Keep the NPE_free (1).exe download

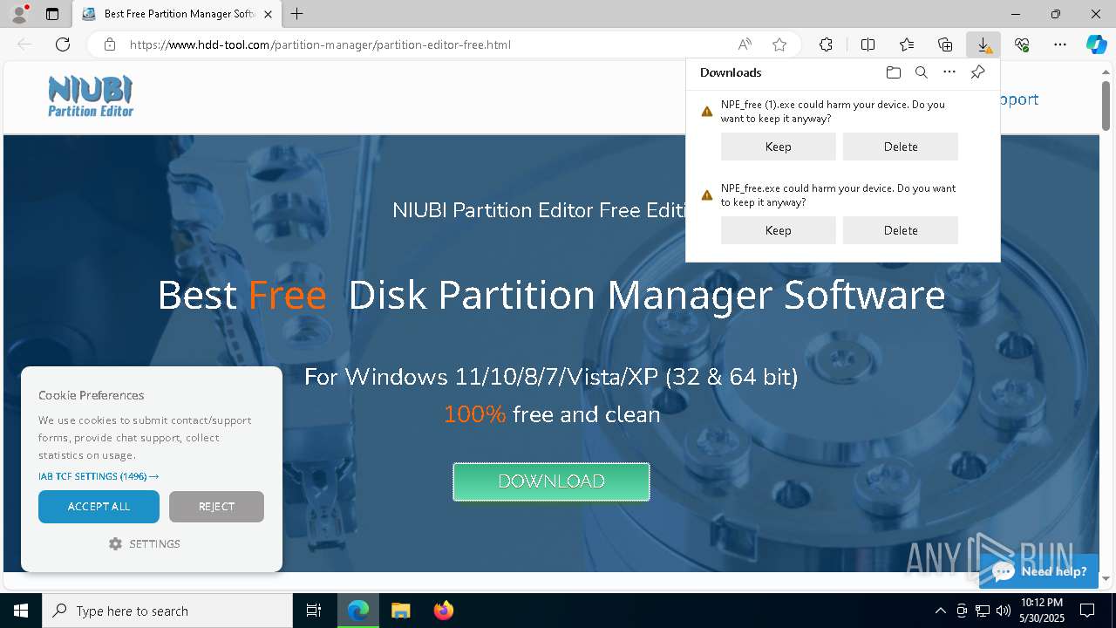779,147
